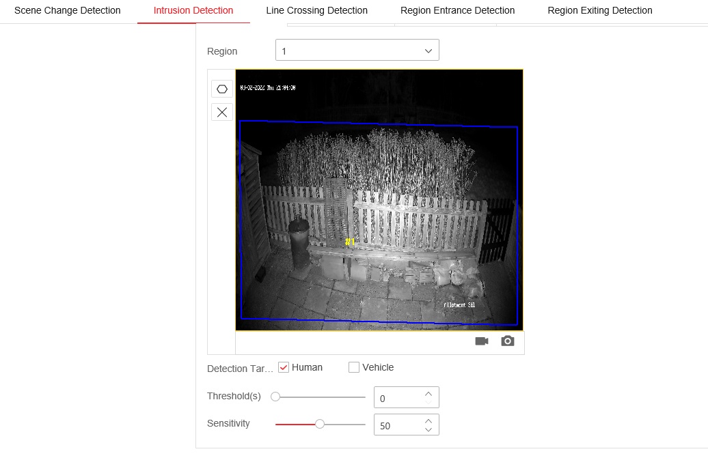Click the Sensitivity value input field
The image size is (708, 458).
tap(398, 425)
